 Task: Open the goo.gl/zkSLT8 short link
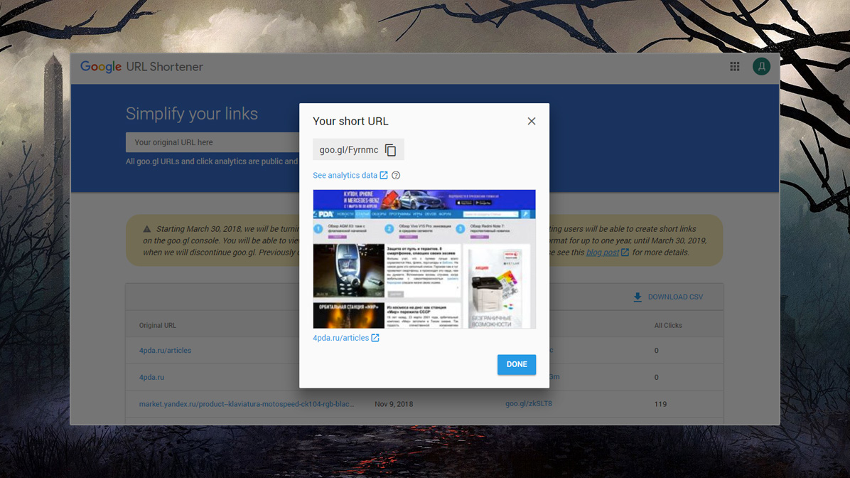(528, 404)
